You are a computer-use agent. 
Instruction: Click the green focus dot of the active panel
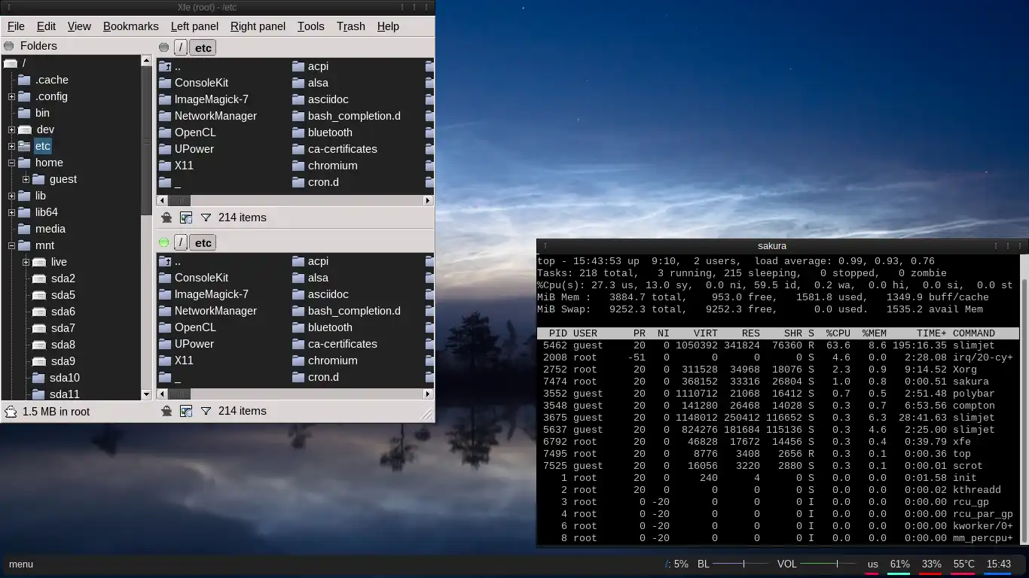click(x=163, y=243)
